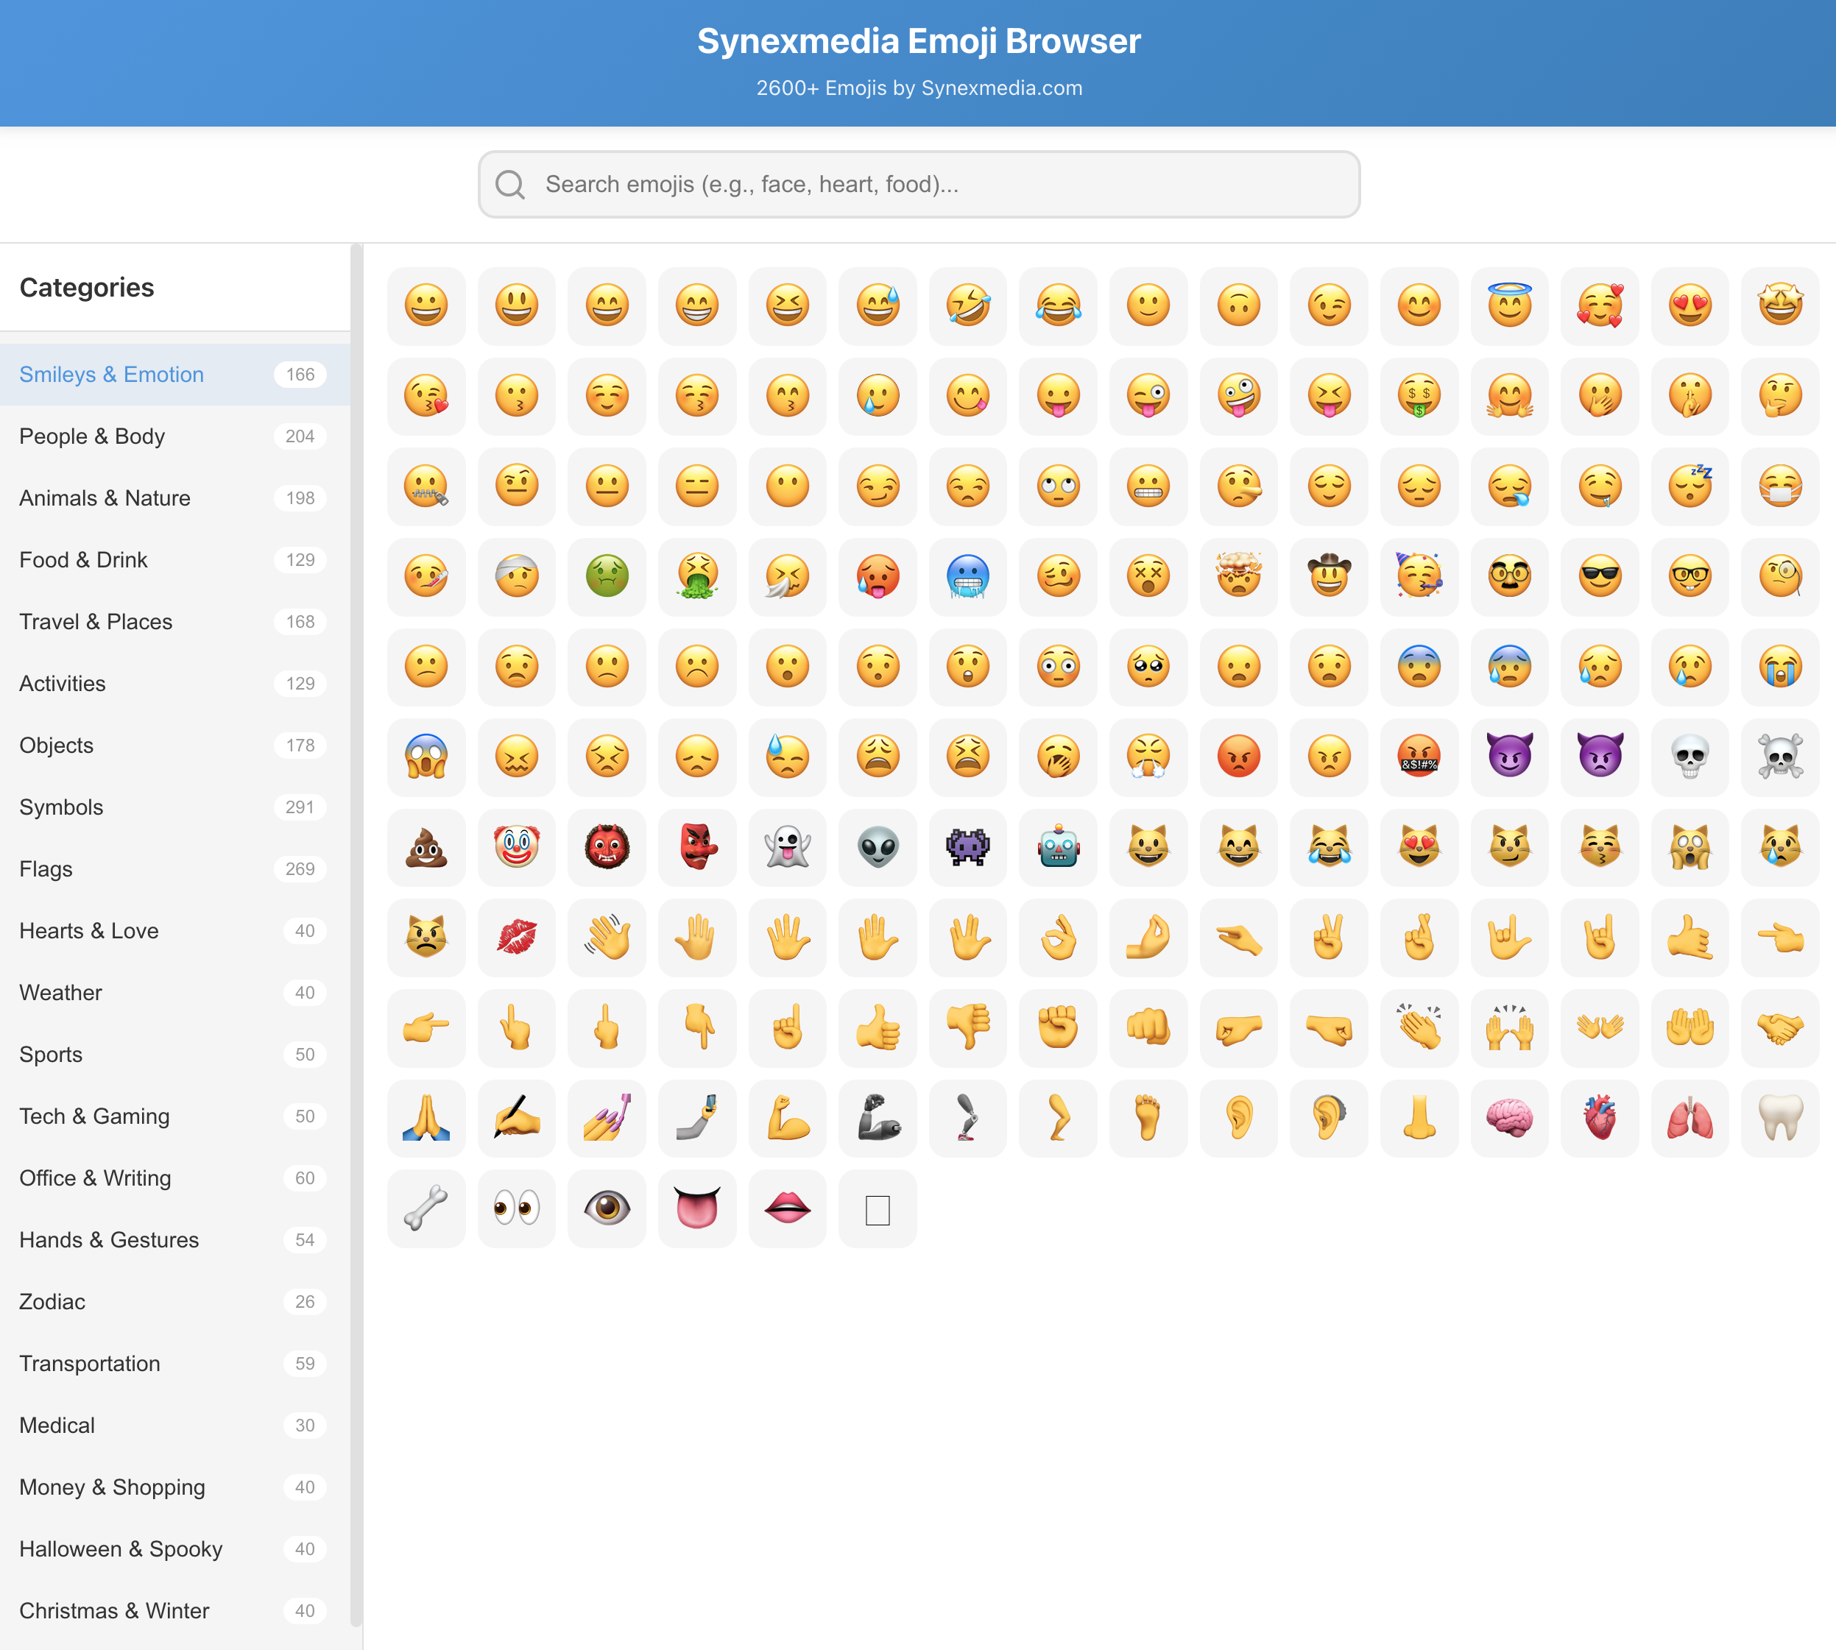Select the clown face emoji
Viewport: 1836px width, 1650px height.
pos(516,848)
